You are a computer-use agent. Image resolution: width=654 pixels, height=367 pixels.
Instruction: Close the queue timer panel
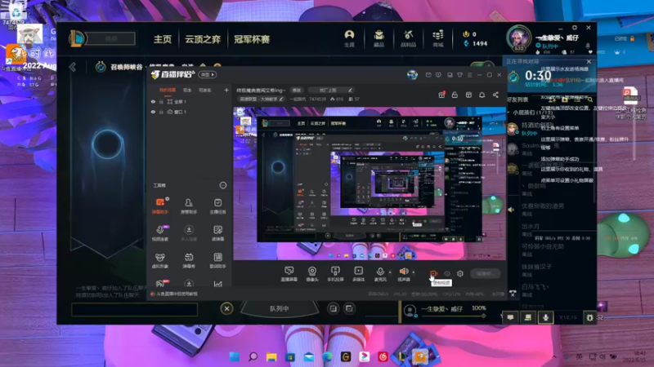pyautogui.click(x=589, y=62)
